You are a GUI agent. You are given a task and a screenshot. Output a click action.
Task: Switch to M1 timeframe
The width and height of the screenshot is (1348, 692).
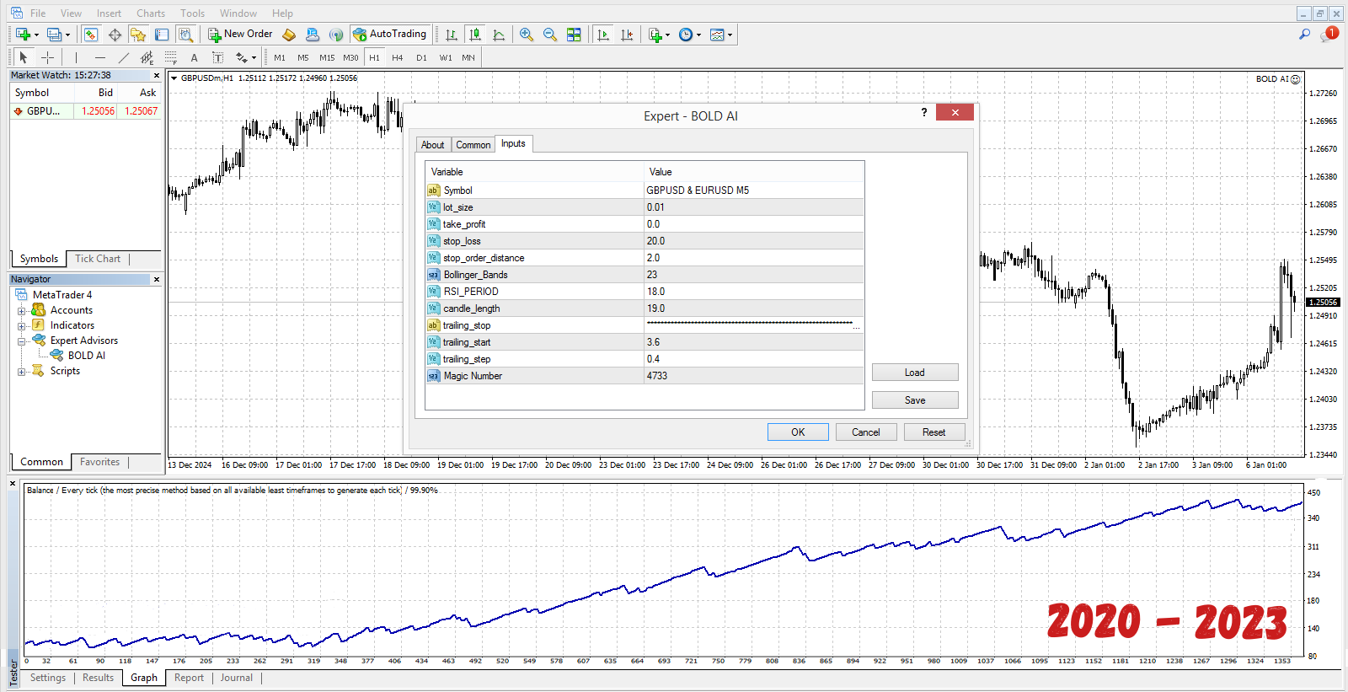coord(280,58)
